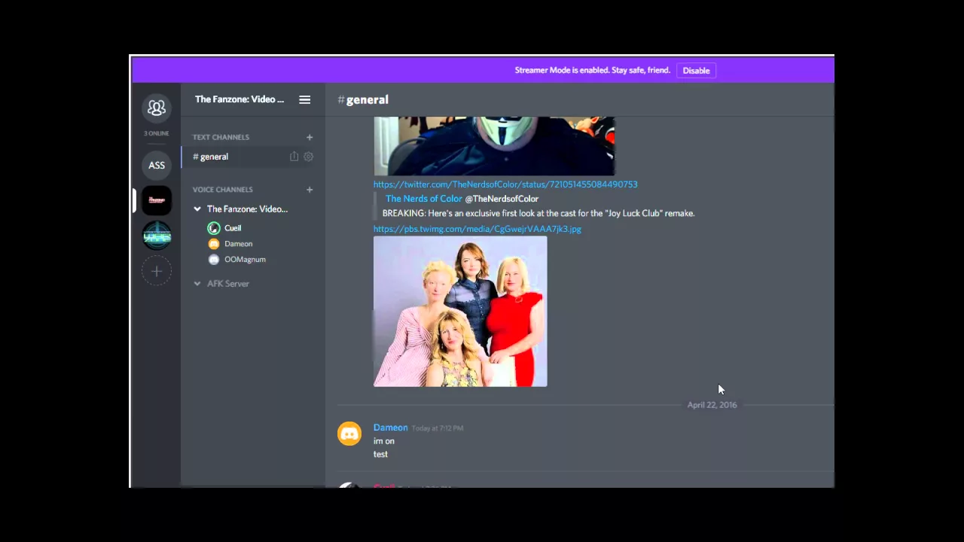Expand the AFK Server voice channel
964x542 pixels.
[x=197, y=284]
